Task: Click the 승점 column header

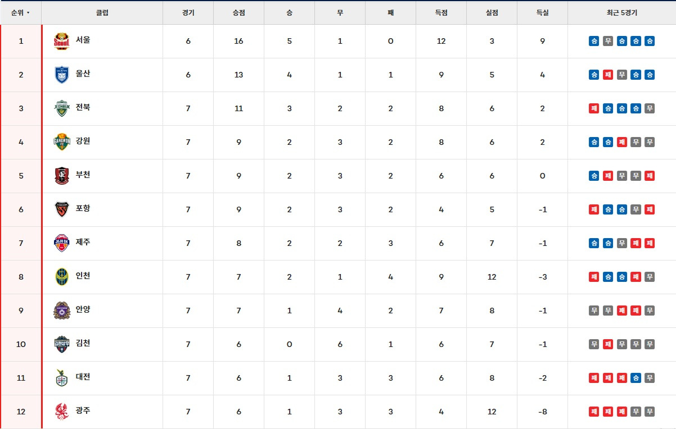Action: [x=238, y=12]
